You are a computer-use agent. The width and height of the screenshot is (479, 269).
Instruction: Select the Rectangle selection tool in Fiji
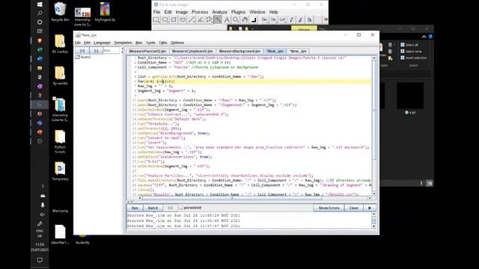156,20
